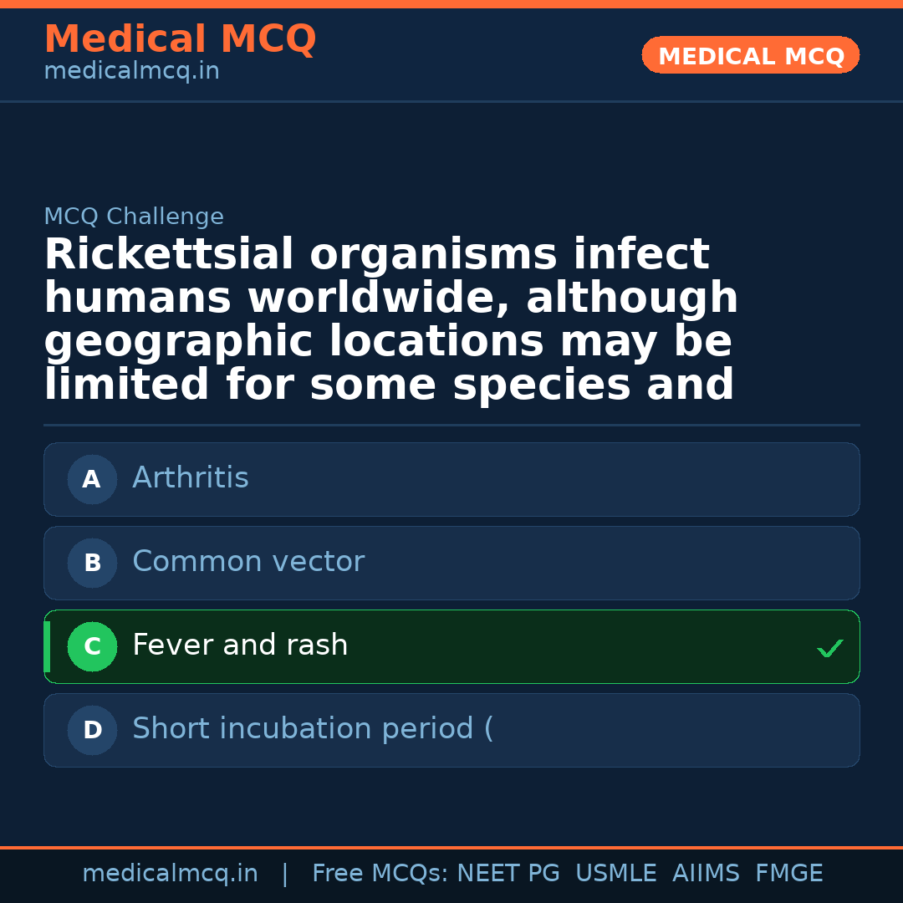Click the green checkmark icon on option C

tap(829, 648)
